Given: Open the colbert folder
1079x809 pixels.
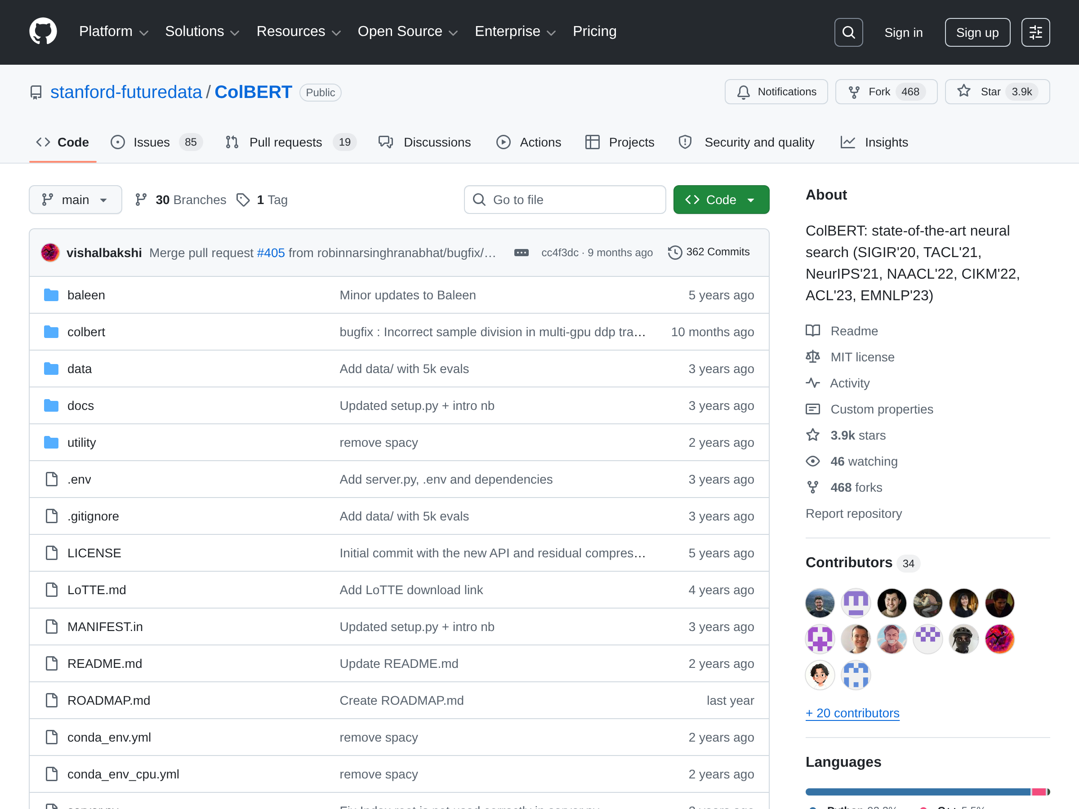Looking at the screenshot, I should [86, 332].
